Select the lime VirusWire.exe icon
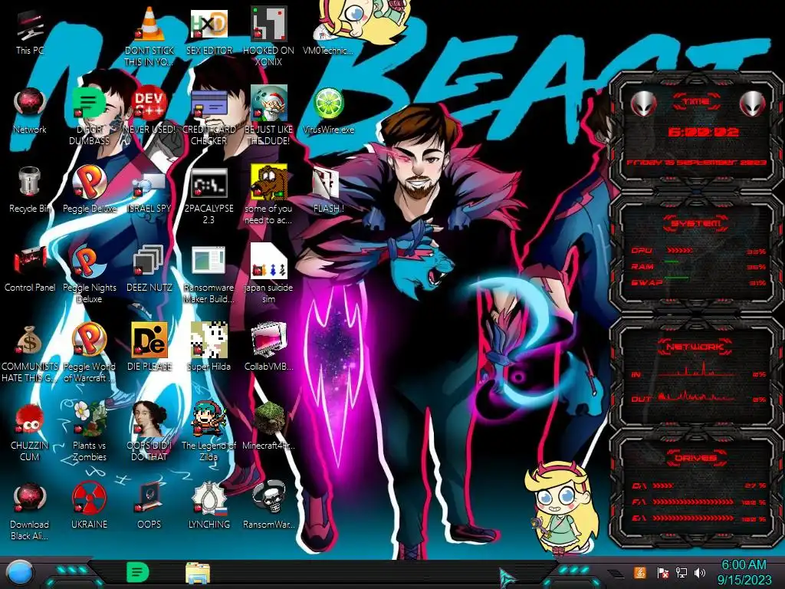The width and height of the screenshot is (785, 589). click(328, 111)
